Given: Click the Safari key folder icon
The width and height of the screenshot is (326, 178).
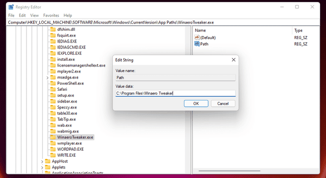Looking at the screenshot, I should [53, 89].
